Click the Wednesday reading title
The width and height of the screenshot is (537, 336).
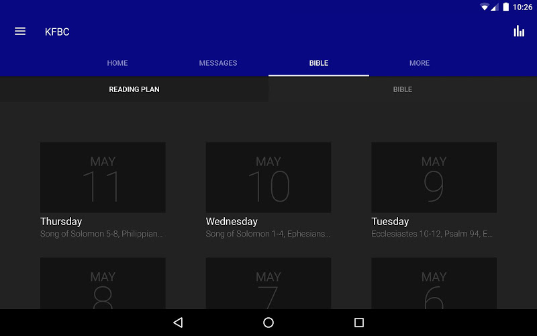[x=232, y=222]
